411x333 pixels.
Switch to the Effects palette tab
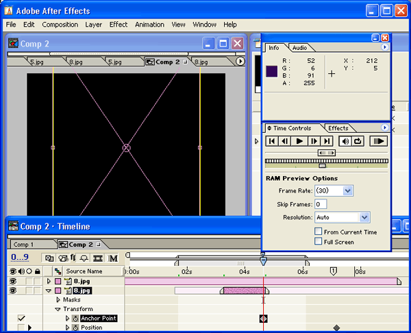(x=338, y=128)
